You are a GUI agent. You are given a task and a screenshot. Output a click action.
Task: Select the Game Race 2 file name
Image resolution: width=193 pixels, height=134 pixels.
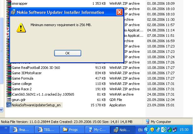coord(22,89)
